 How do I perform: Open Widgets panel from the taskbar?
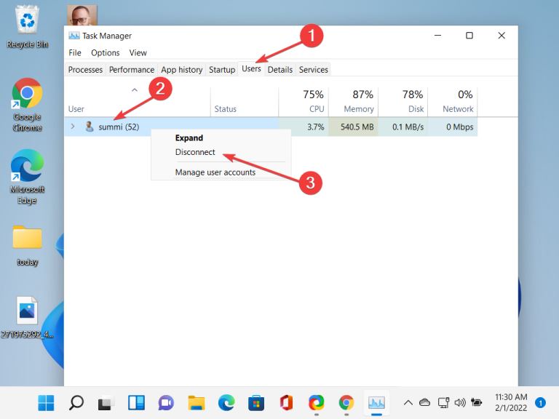136,402
